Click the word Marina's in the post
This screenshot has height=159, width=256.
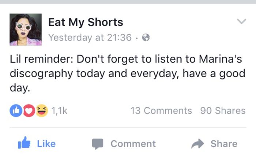pyautogui.click(x=221, y=59)
